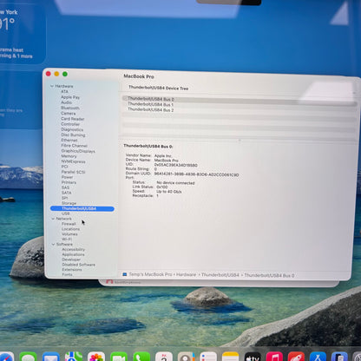Click the Domain UUID value

196,174
